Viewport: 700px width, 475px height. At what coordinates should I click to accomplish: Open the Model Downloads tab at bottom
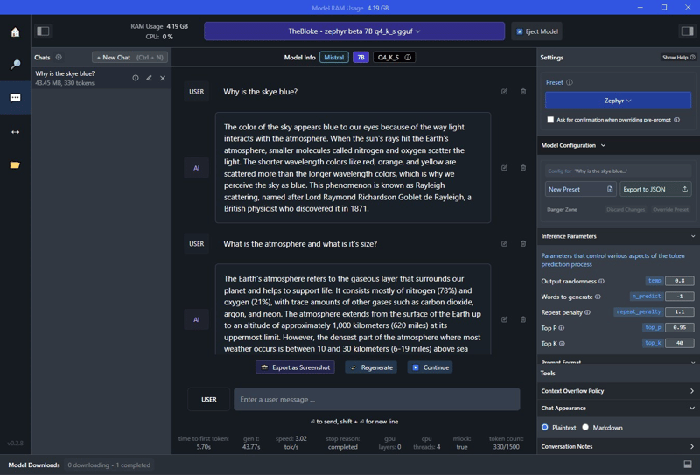[34, 465]
